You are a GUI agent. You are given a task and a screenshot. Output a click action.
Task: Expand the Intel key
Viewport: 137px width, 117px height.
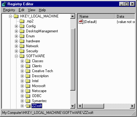22,81
